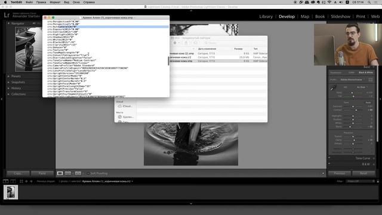Image resolution: width=382 pixels, height=215 pixels.
Task: Open the Правка menu
Action: pyautogui.click(x=41, y=2)
